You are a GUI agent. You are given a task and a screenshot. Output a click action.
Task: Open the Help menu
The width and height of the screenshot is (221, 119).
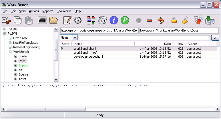point(78,11)
